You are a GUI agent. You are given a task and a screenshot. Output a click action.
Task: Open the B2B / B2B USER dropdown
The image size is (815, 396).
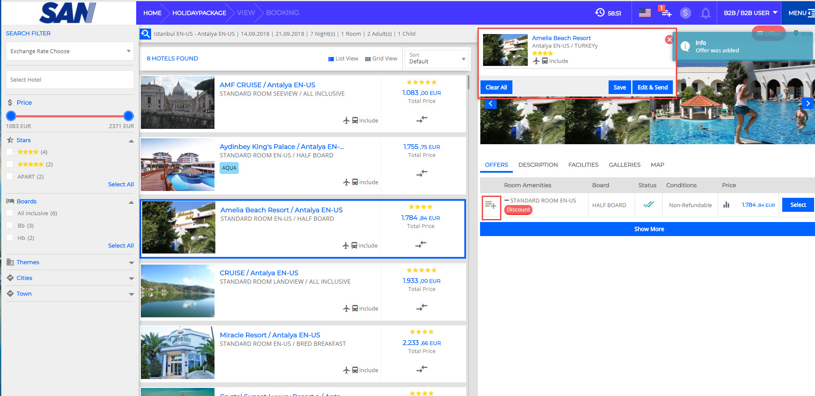tap(751, 13)
